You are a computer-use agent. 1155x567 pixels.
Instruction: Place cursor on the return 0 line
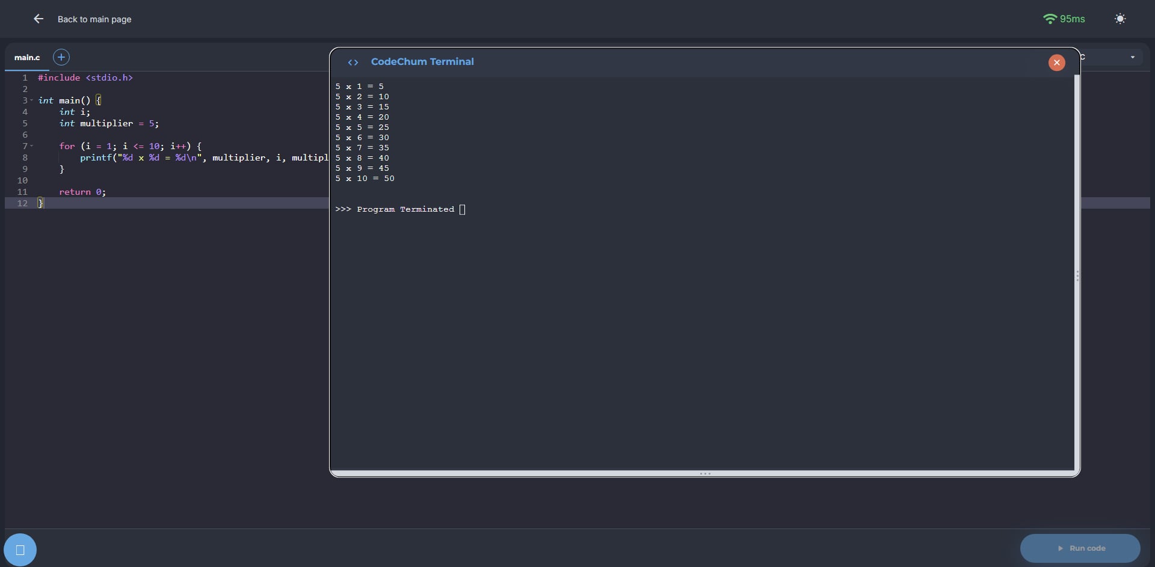(82, 192)
